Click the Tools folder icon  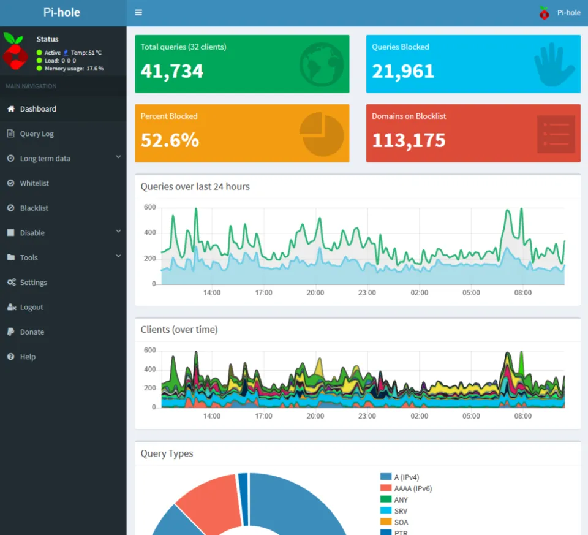[11, 257]
